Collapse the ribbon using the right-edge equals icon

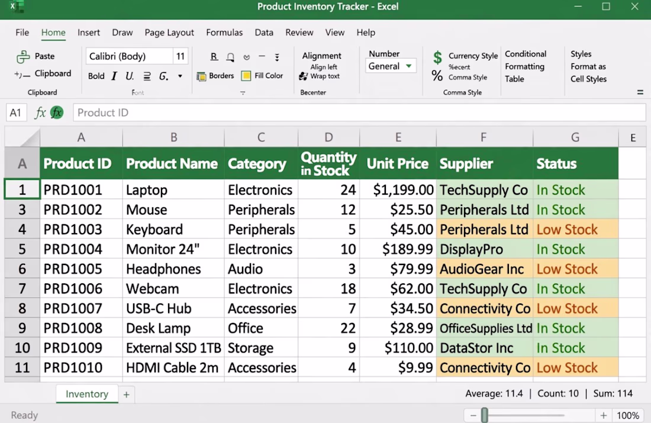640,92
